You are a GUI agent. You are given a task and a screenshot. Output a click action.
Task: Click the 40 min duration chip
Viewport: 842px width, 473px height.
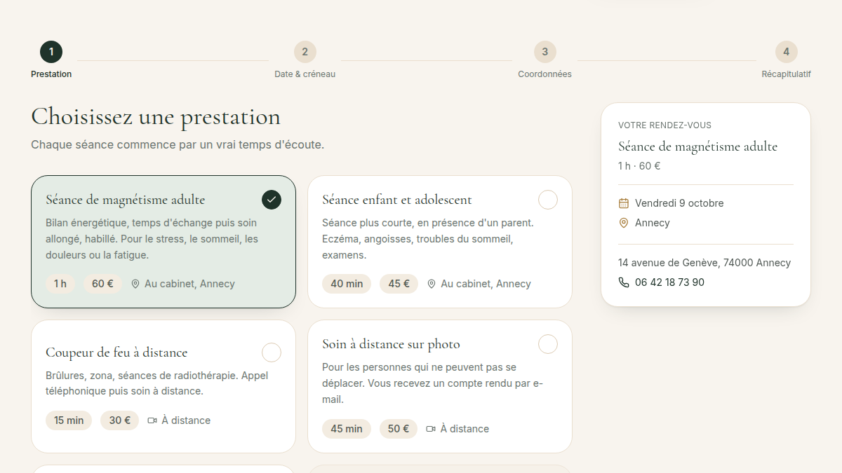pyautogui.click(x=347, y=284)
